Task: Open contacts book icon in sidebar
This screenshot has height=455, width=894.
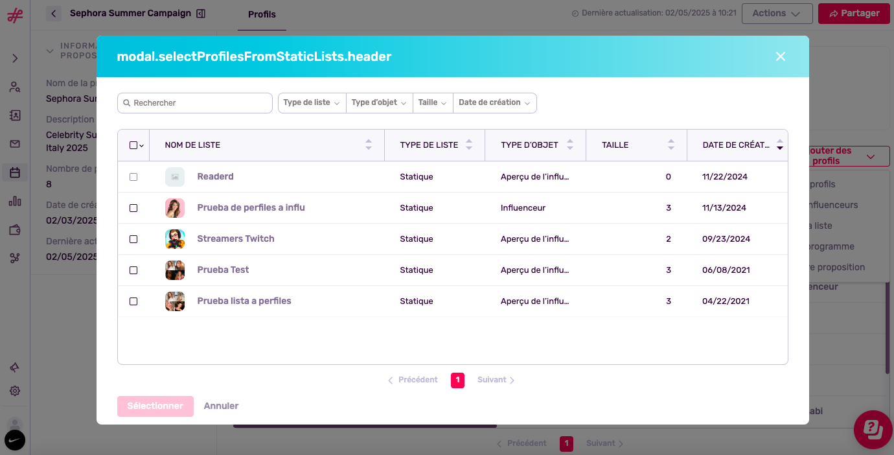Action: tap(15, 115)
